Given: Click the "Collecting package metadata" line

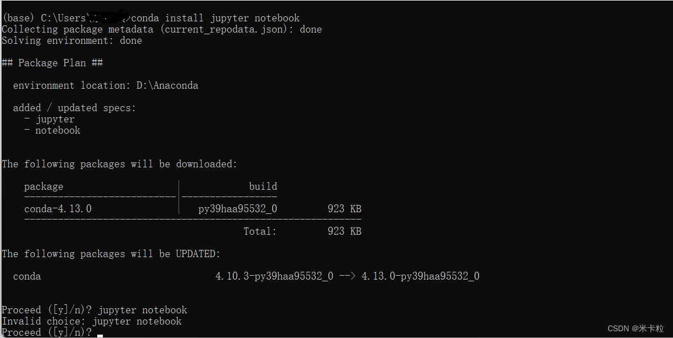Looking at the screenshot, I should pos(161,29).
